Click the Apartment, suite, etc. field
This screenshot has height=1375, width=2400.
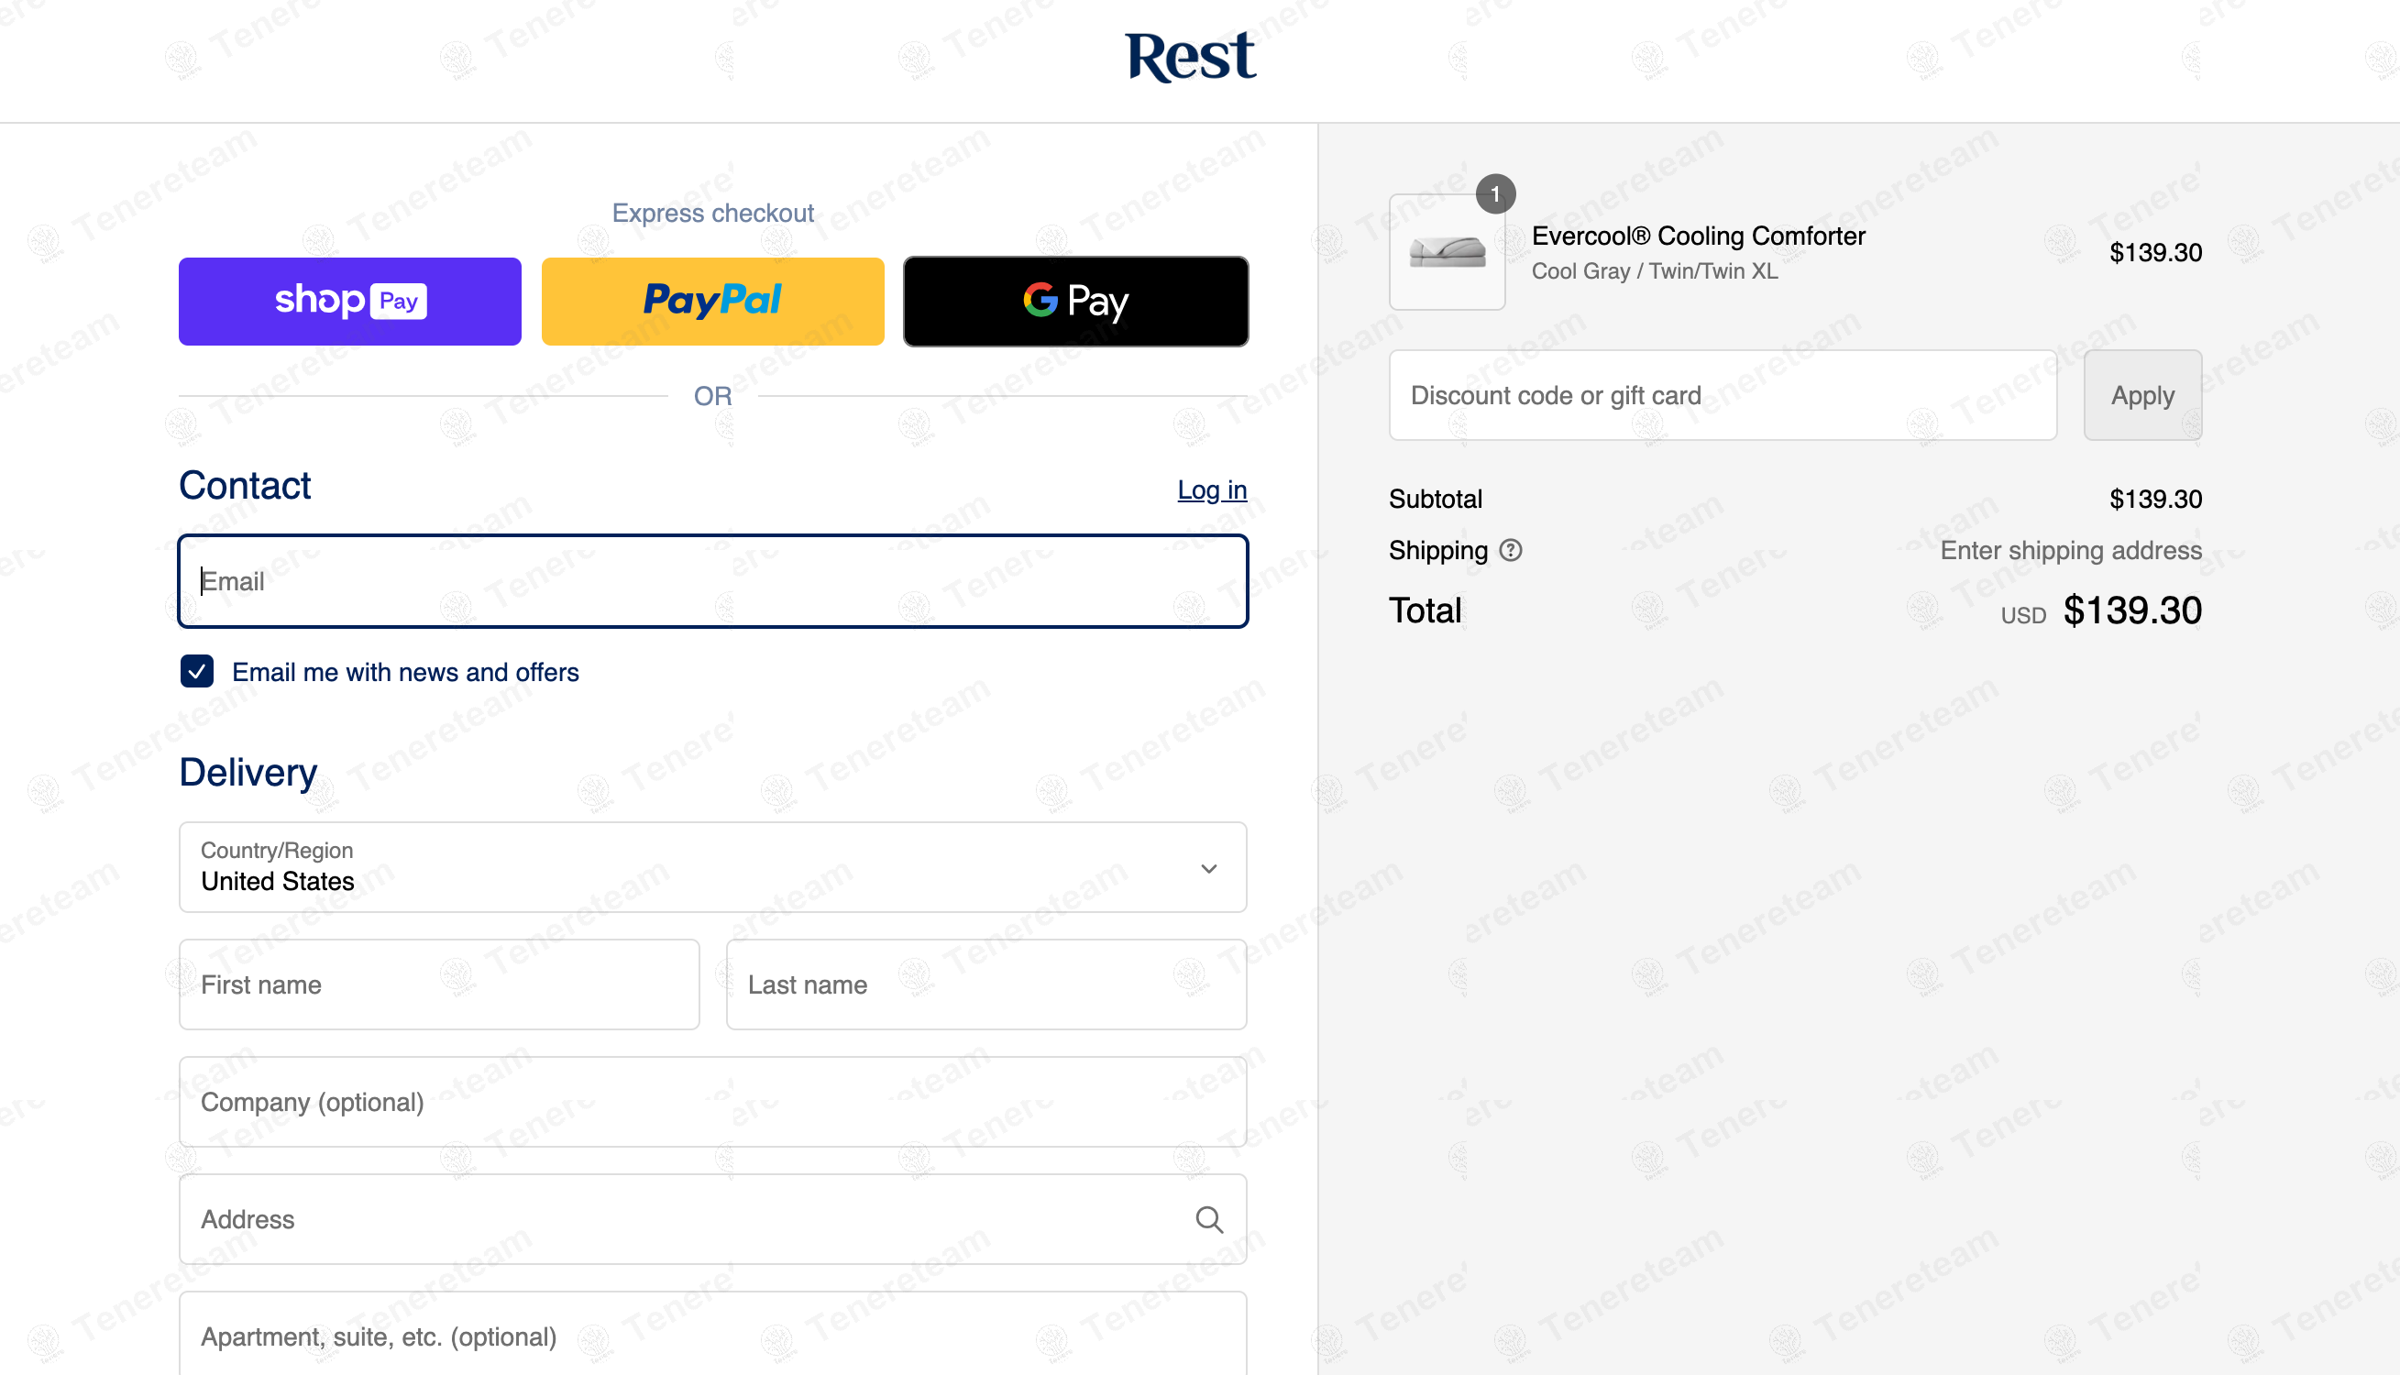click(713, 1335)
